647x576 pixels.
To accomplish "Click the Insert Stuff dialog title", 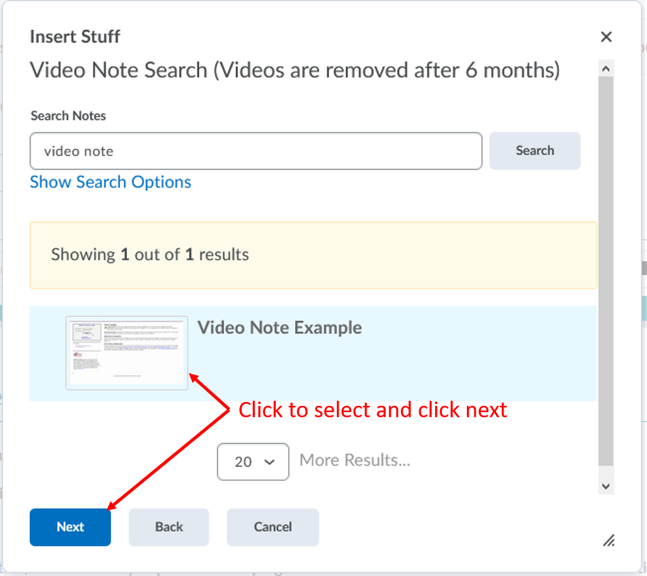I will [75, 36].
